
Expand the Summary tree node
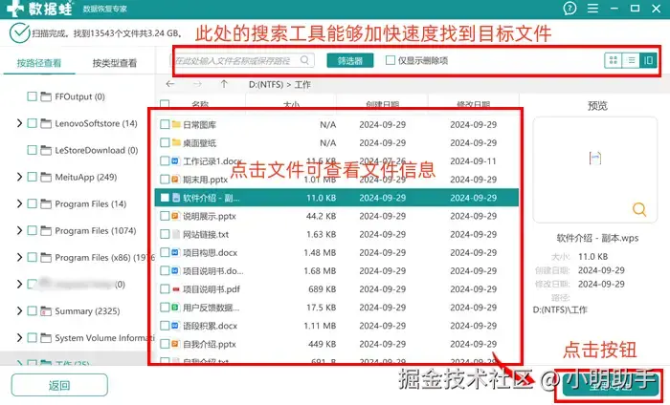point(19,311)
